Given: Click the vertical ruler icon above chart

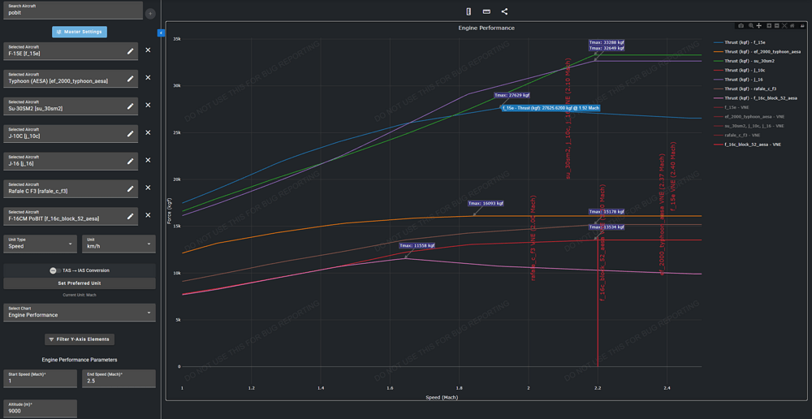Looking at the screenshot, I should pyautogui.click(x=469, y=11).
